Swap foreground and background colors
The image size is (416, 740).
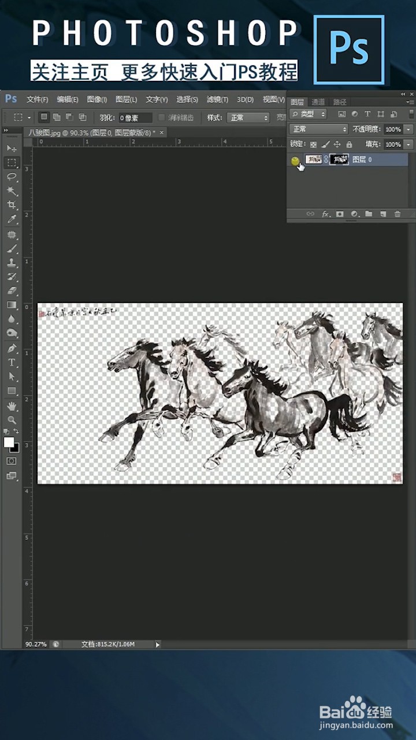coord(16,431)
